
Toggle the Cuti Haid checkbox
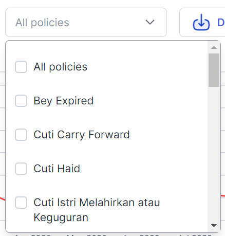(x=21, y=169)
